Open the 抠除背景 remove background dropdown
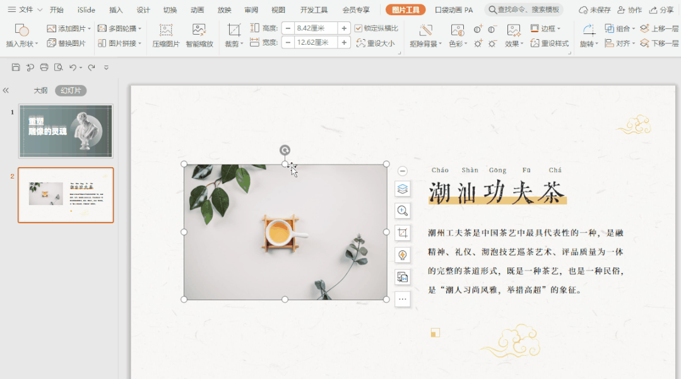The height and width of the screenshot is (379, 681). pos(440,44)
